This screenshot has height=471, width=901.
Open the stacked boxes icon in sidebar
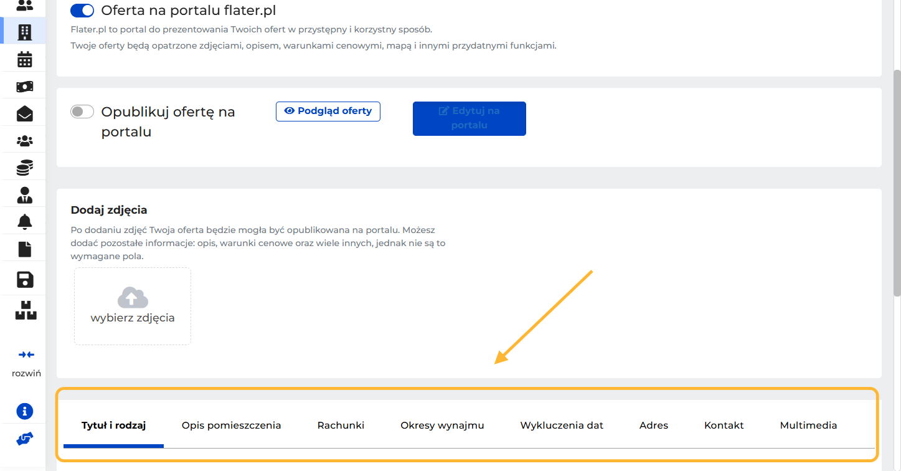pyautogui.click(x=26, y=310)
